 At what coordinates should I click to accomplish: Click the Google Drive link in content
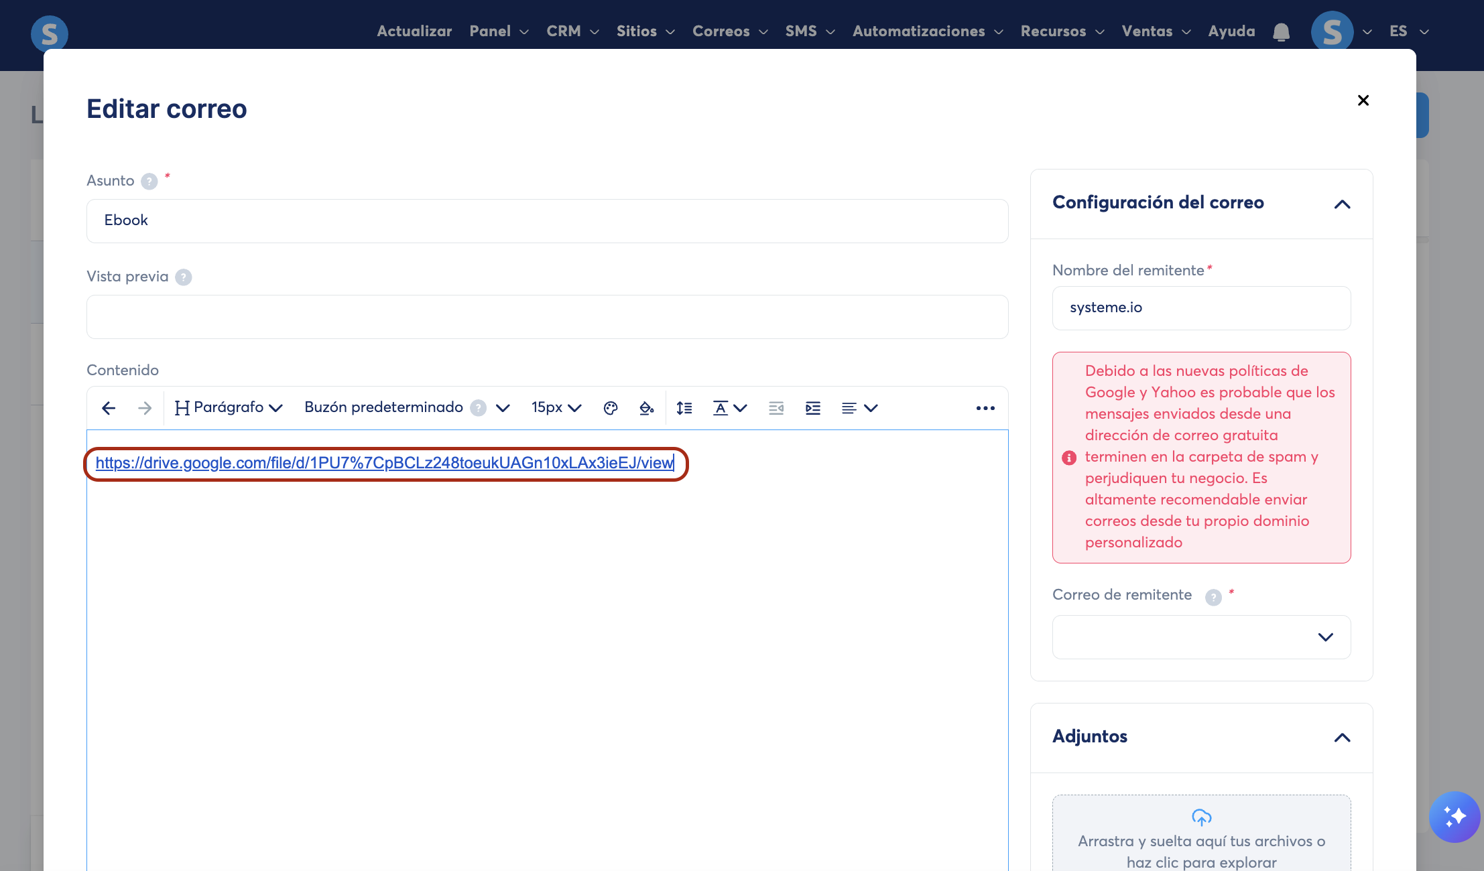tap(384, 463)
